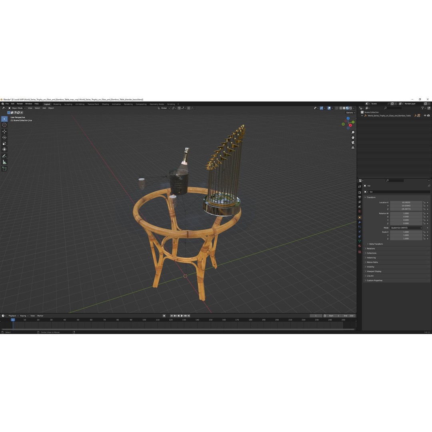The image size is (432, 432).
Task: Toggle the X-ray viewport button
Action: click(337, 108)
